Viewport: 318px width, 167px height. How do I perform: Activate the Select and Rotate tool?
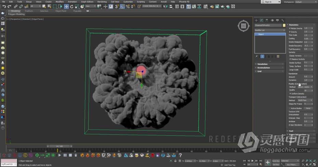pyautogui.click(x=71, y=6)
